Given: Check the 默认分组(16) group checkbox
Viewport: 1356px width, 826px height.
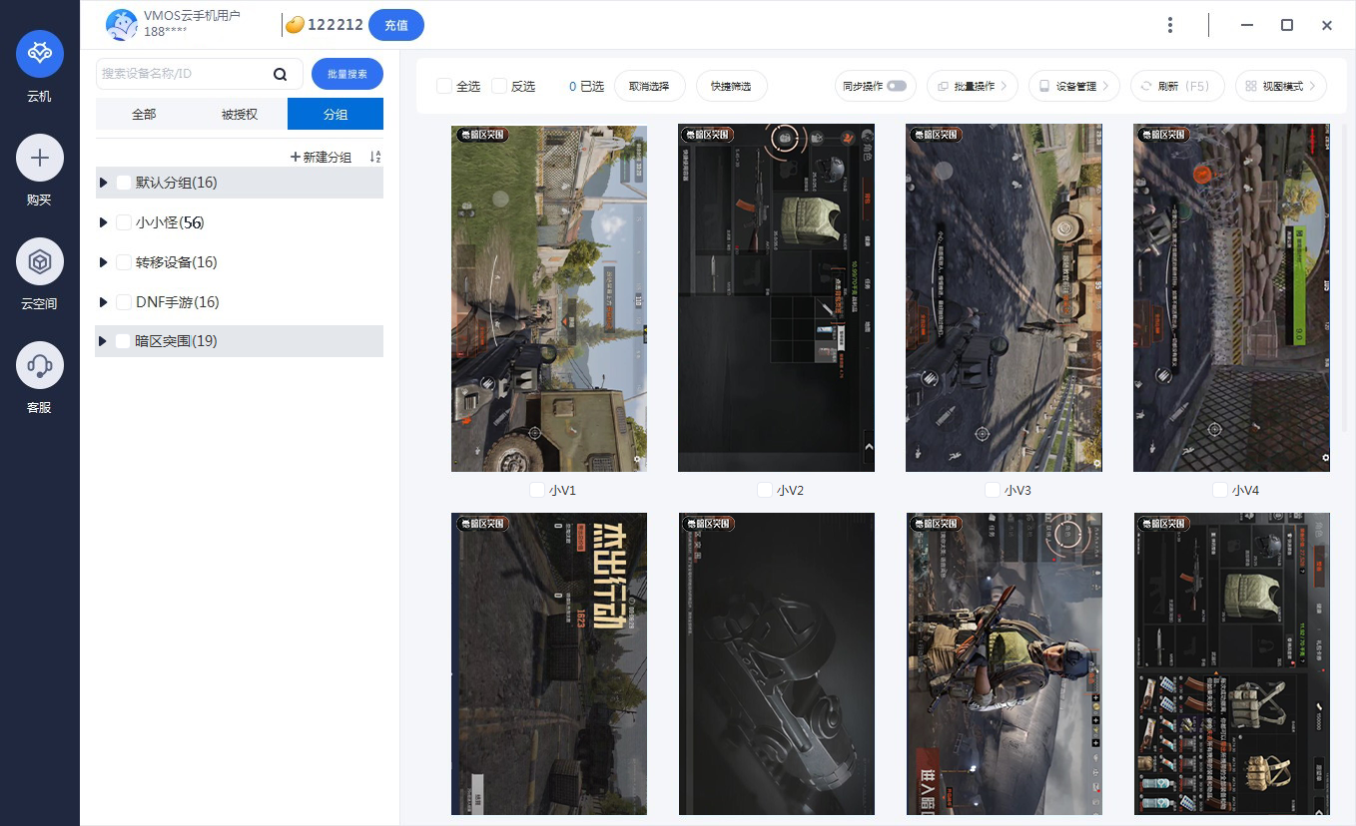Looking at the screenshot, I should coord(124,183).
